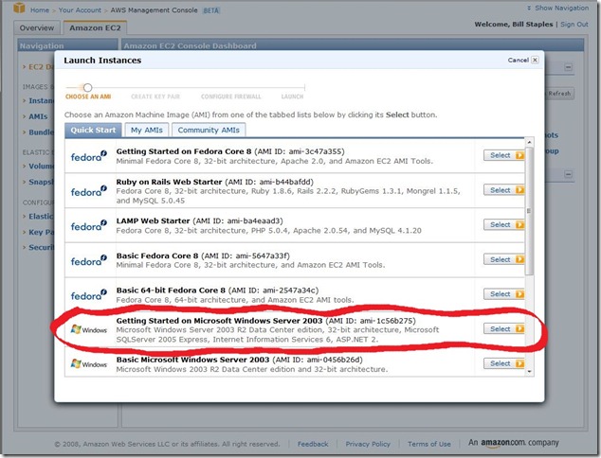Click the Choose an AMI wizard step marker
The height and width of the screenshot is (458, 601).
88,88
